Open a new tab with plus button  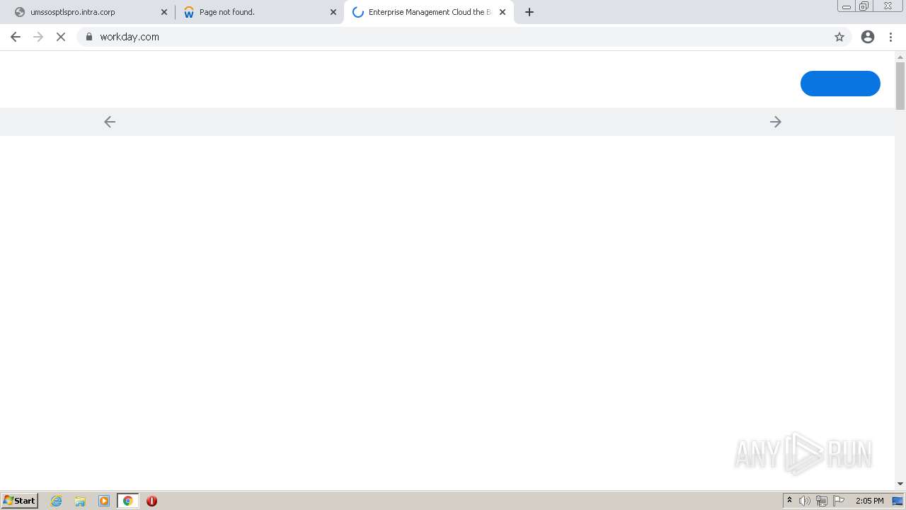click(529, 12)
